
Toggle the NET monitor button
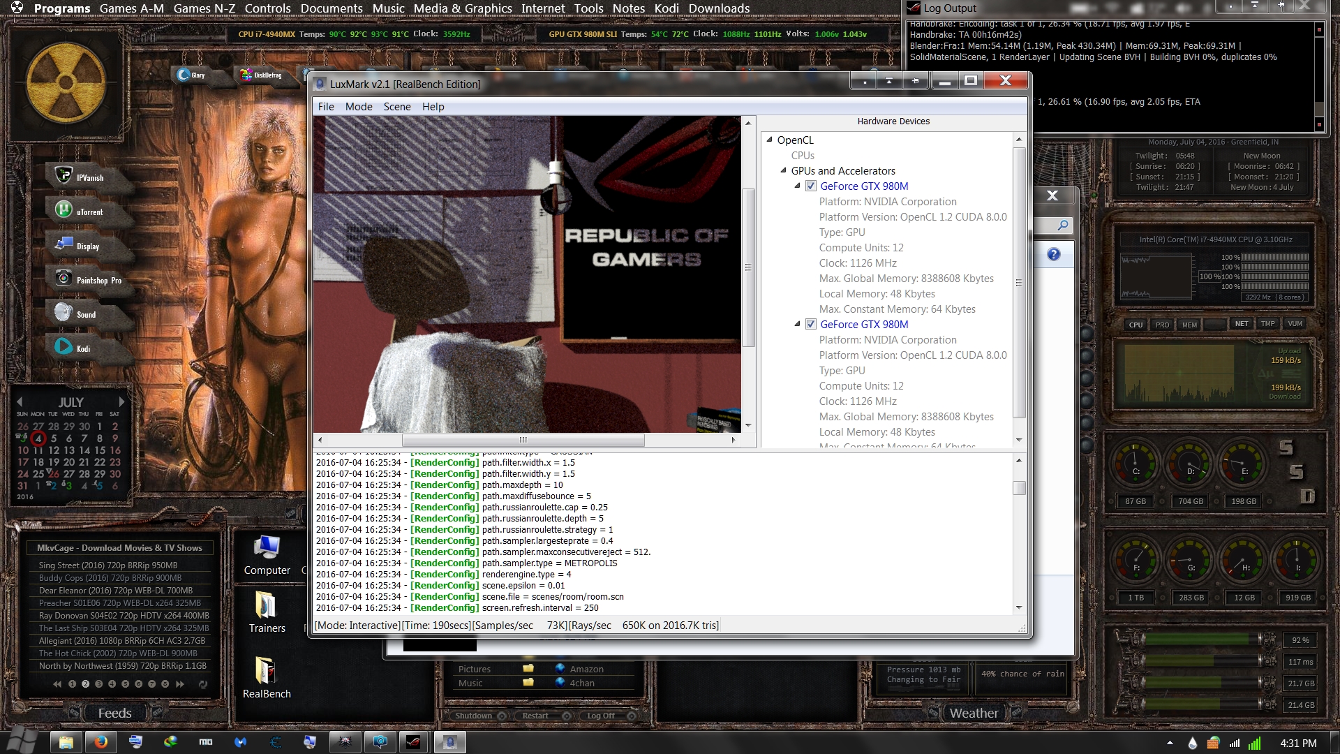point(1241,323)
